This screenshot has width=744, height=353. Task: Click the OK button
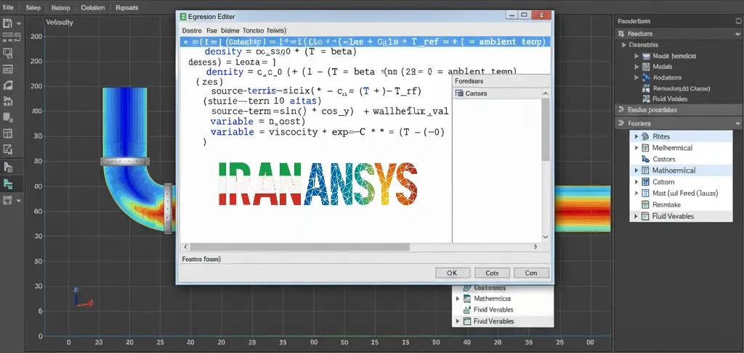(452, 273)
